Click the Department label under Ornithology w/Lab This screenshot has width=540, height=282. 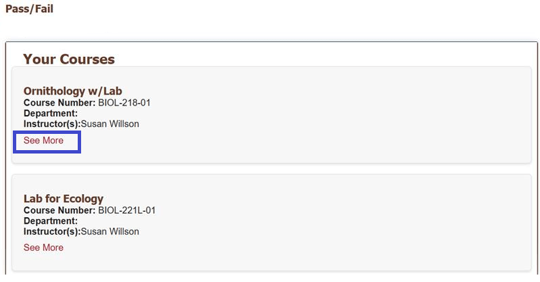point(51,114)
